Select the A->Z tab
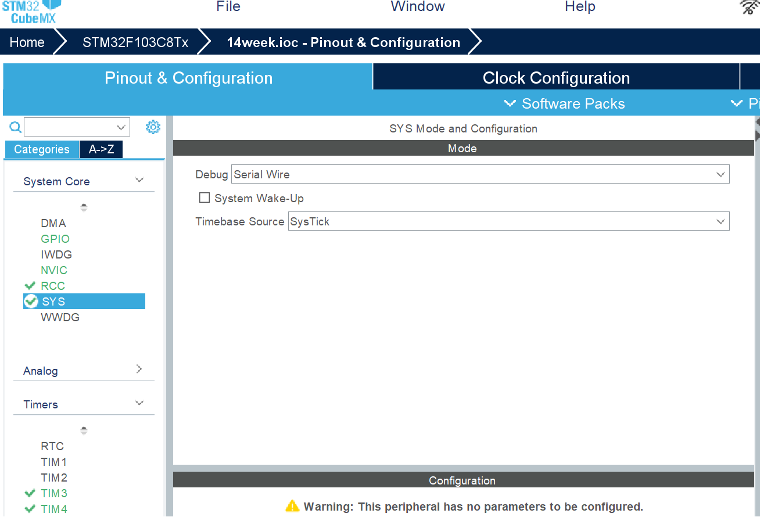 (101, 149)
